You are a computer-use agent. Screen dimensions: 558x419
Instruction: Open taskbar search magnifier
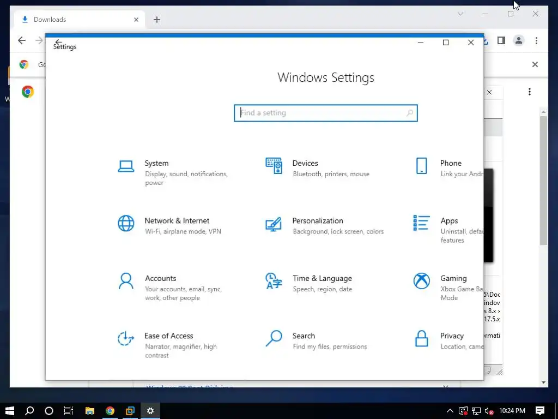(29, 411)
